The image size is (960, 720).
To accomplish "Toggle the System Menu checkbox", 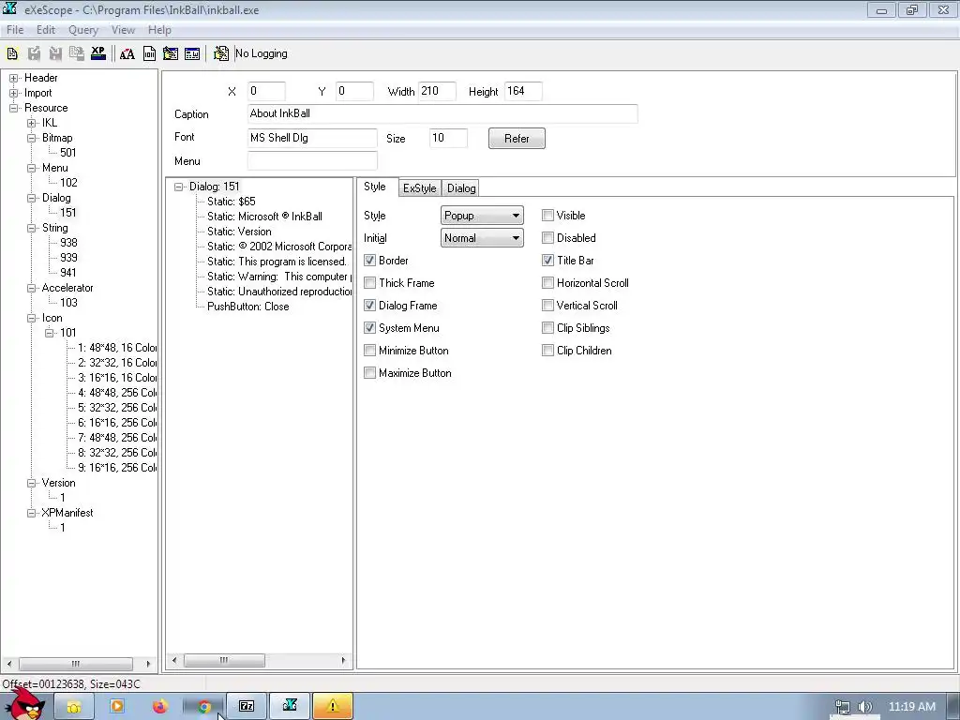I will pyautogui.click(x=369, y=328).
